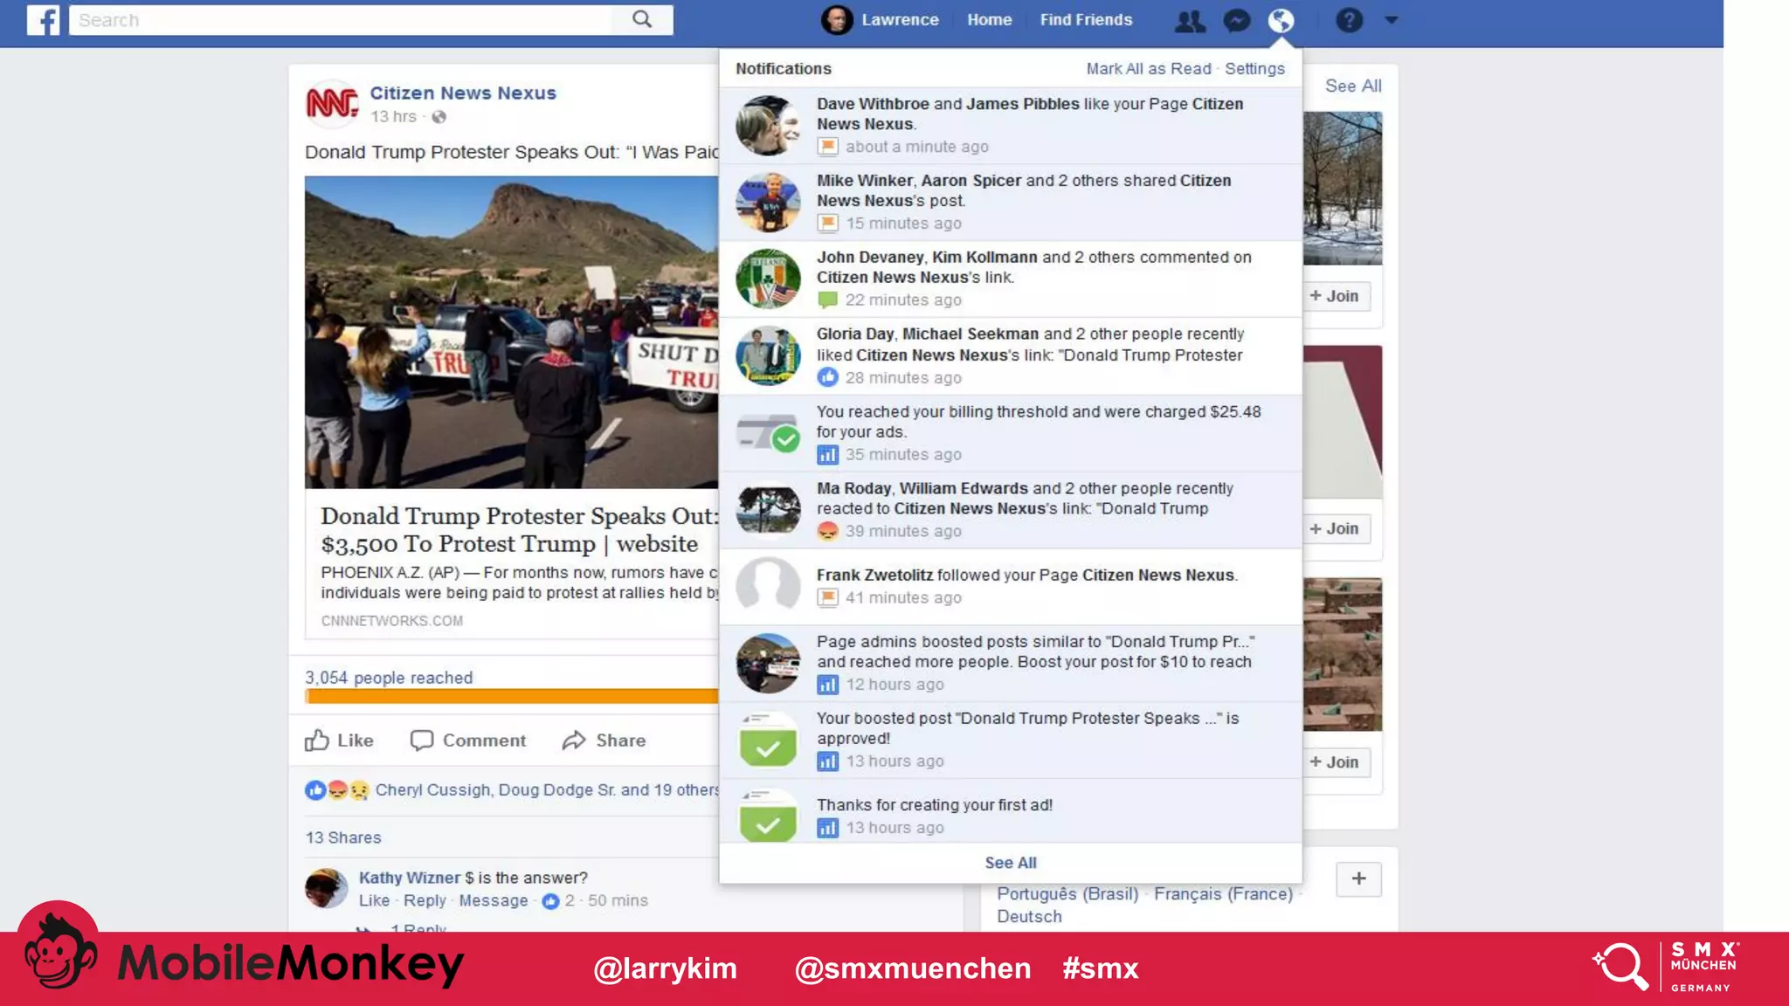The image size is (1789, 1006).
Task: Go to Home in top bar
Action: point(989,20)
